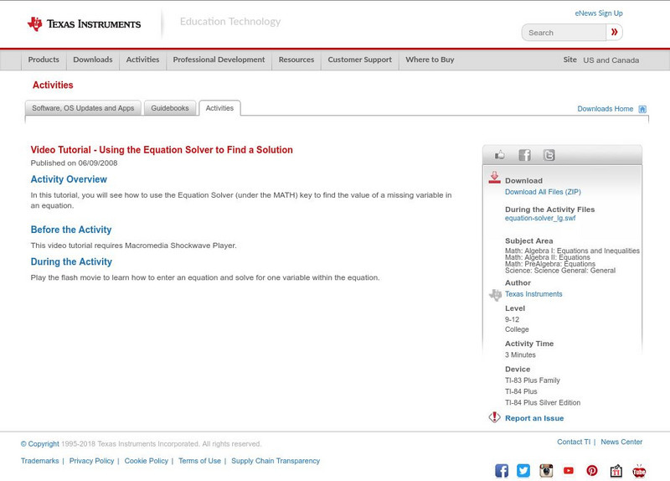The image size is (670, 481).
Task: Open the Products menu
Action: 44,59
